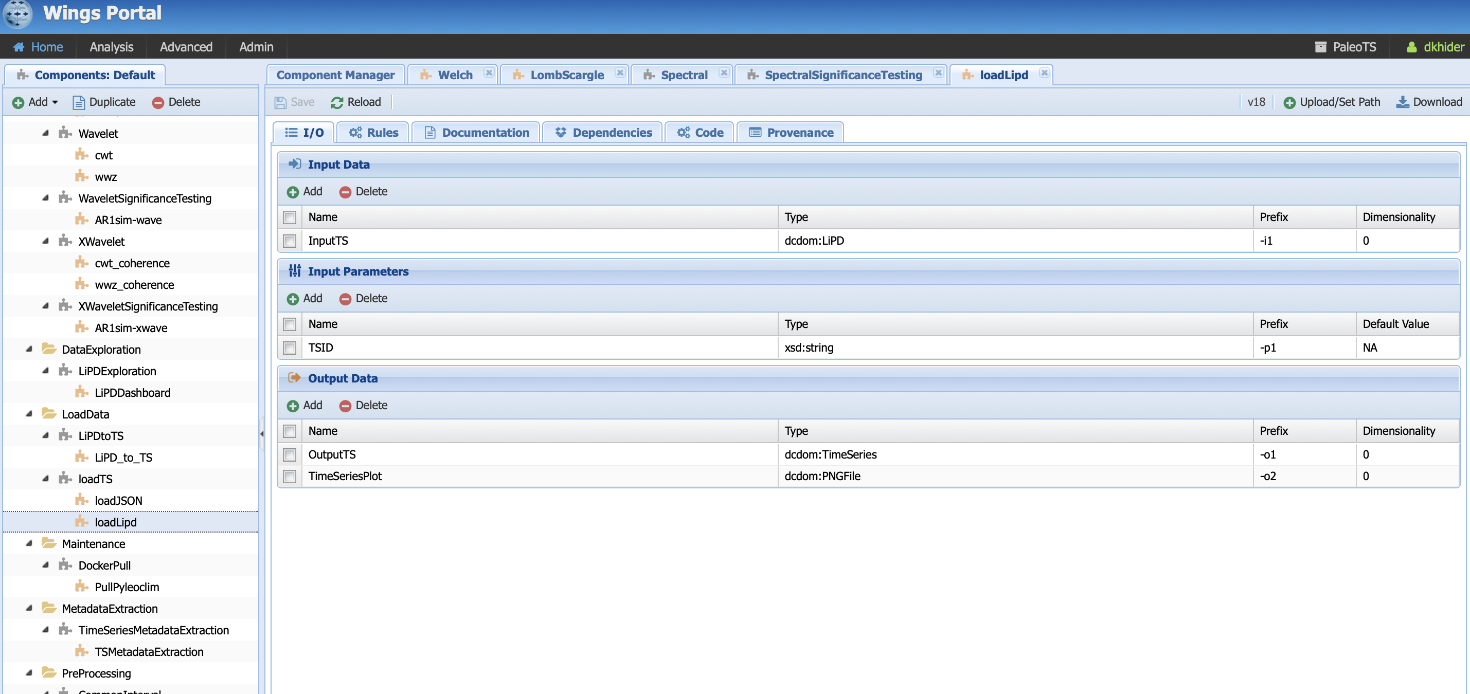Check the TimeSeriesPlot row checkbox

[290, 476]
